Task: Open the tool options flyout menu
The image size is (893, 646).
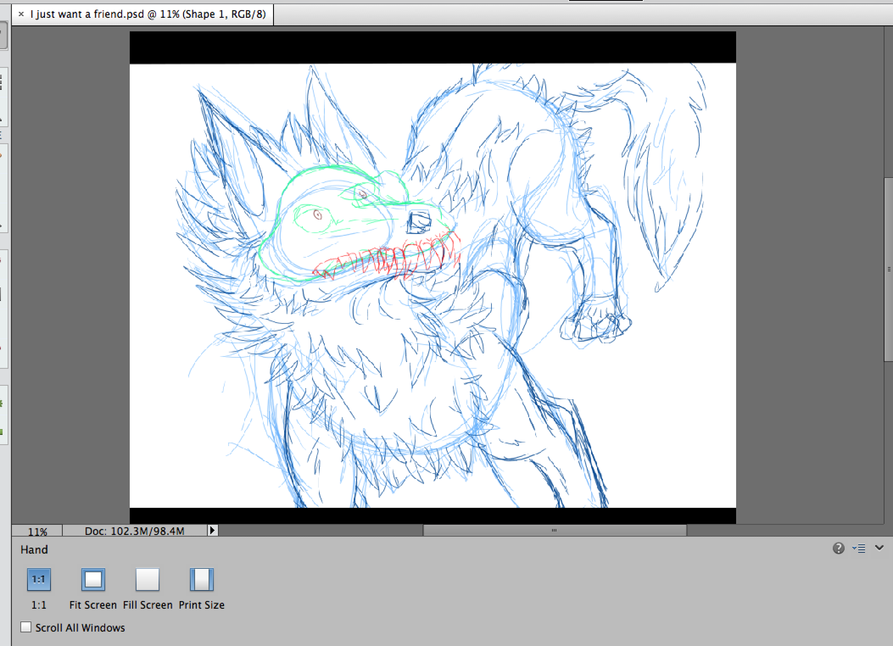Action: tap(859, 549)
